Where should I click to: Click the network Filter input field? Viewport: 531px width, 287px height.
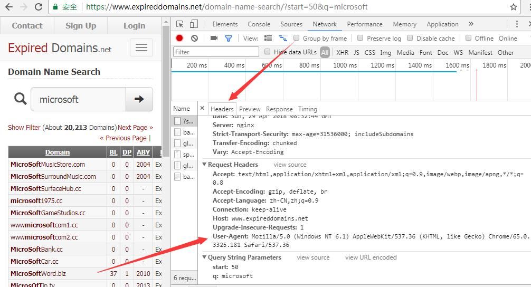coord(216,52)
